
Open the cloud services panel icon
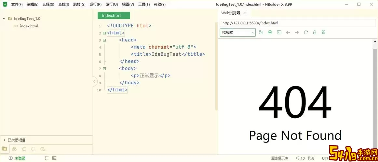(43, 149)
